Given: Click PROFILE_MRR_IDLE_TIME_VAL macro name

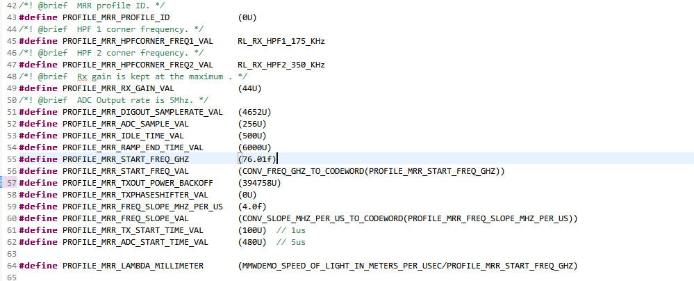Looking at the screenshot, I should pyautogui.click(x=123, y=136).
